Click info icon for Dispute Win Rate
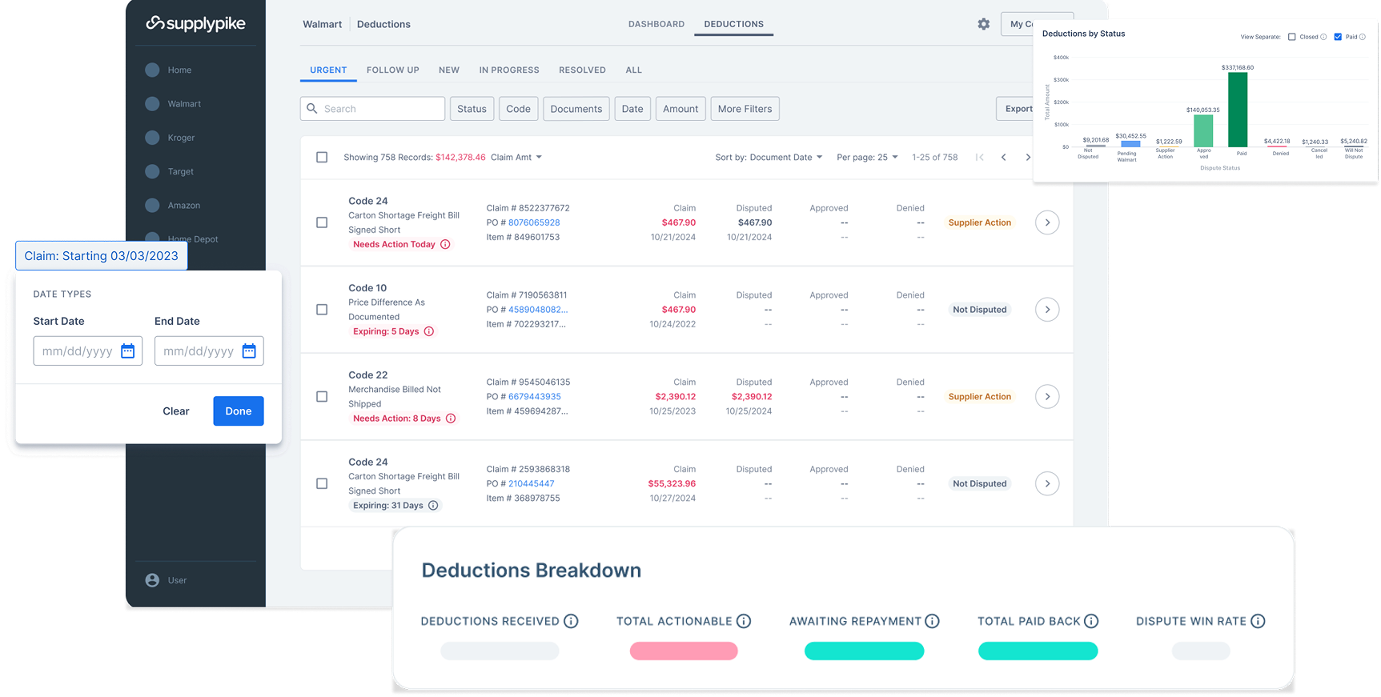This screenshot has width=1381, height=697. point(1258,622)
